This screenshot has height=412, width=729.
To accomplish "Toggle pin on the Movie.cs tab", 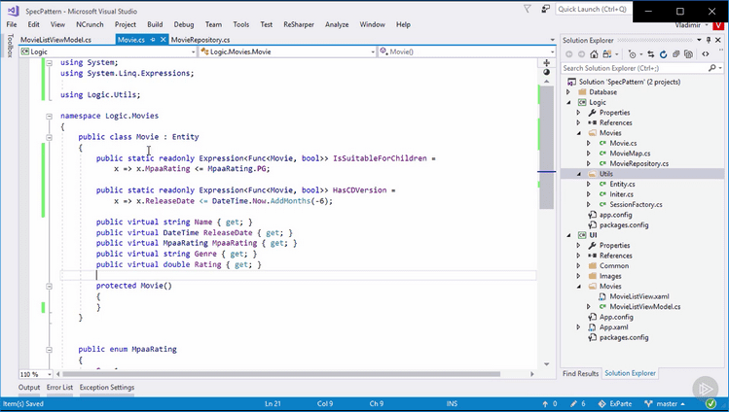I will [x=153, y=40].
